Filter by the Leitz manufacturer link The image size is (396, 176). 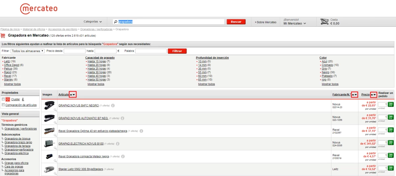(7, 61)
